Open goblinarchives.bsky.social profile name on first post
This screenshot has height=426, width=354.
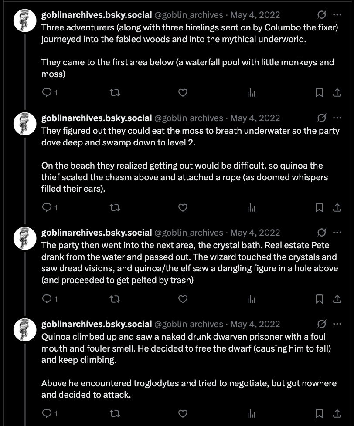[x=96, y=15]
